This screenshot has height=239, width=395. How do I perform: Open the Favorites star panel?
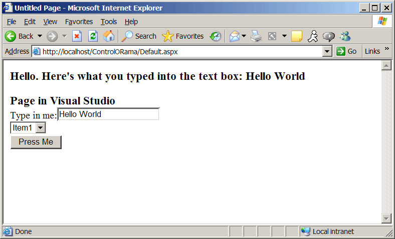click(x=183, y=36)
